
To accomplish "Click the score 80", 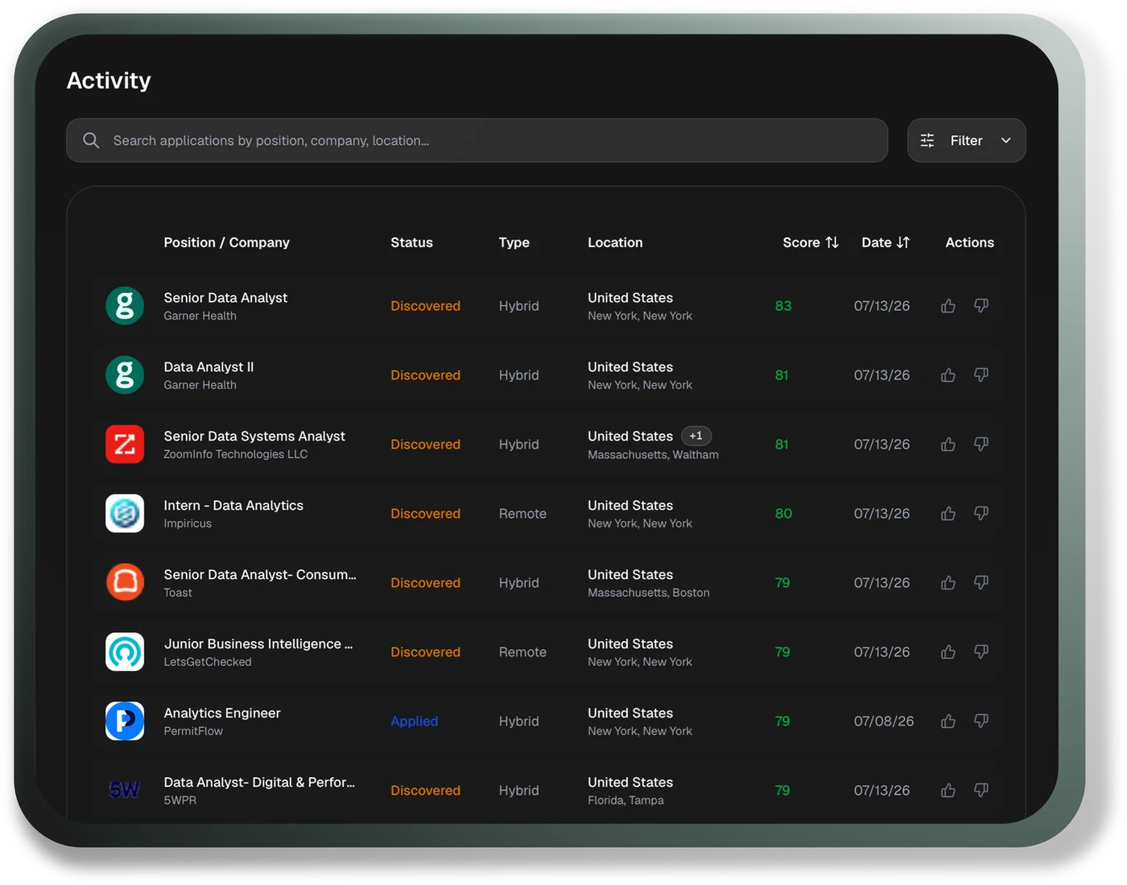I will coord(783,514).
